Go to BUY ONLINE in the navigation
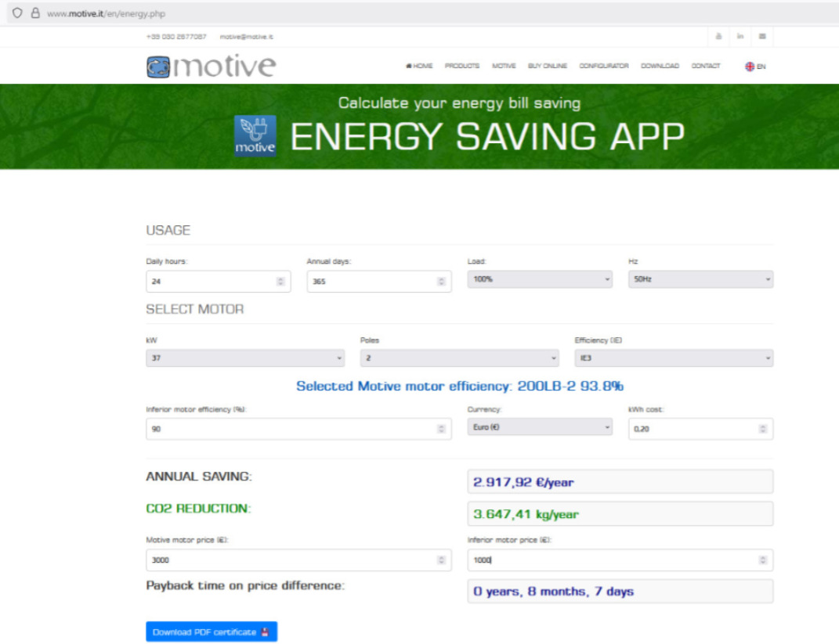839x644 pixels. point(548,66)
